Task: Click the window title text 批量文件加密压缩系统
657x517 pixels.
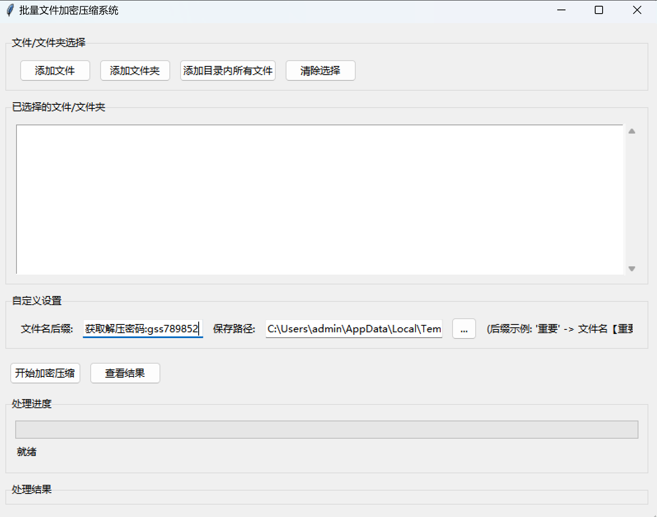Action: [69, 10]
